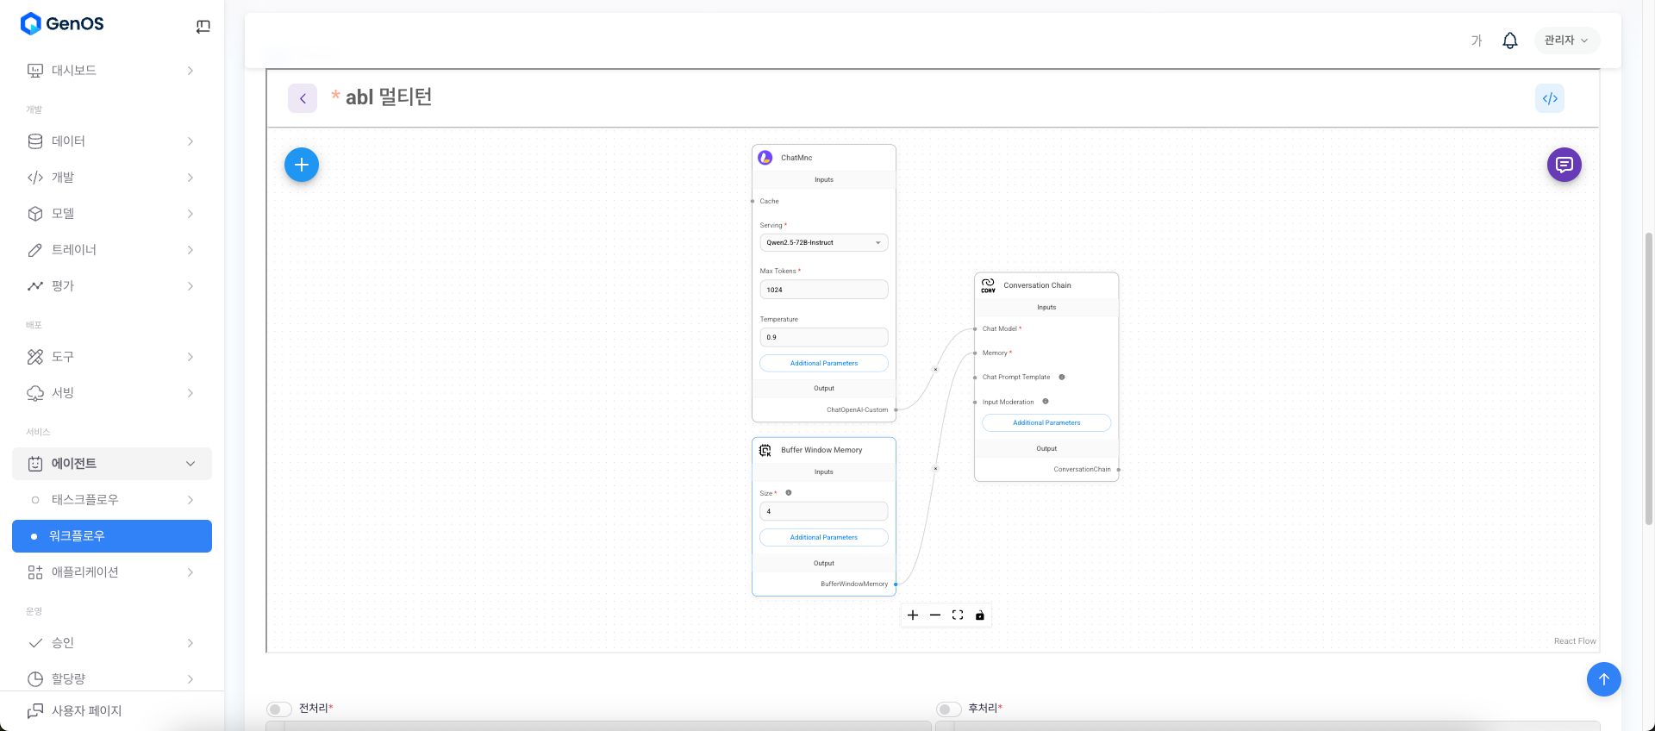Click Additional Parameters in Buffer Window Memory

pyautogui.click(x=823, y=538)
